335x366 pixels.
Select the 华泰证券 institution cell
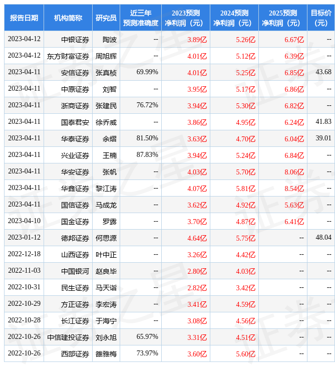coord(68,139)
